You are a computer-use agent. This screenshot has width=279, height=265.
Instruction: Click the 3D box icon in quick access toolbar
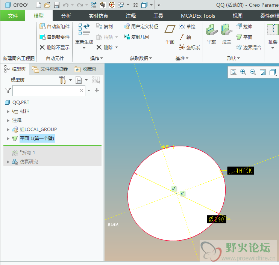click(144, 5)
